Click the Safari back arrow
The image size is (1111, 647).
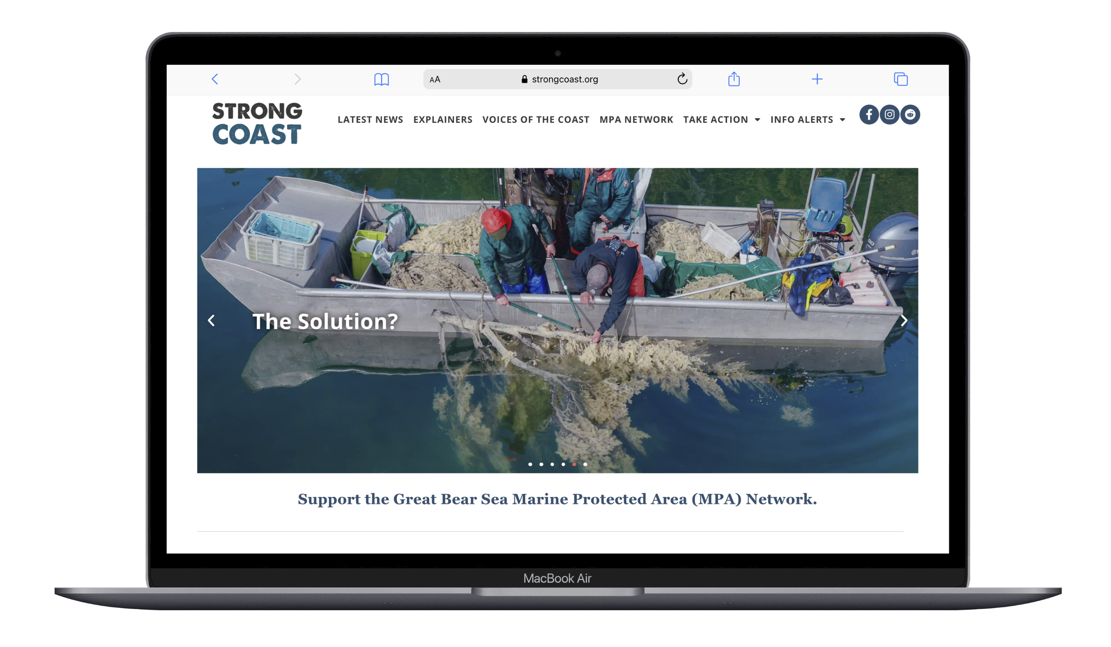tap(215, 79)
